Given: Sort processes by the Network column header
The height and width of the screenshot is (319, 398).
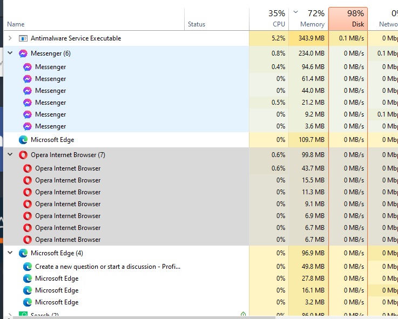Looking at the screenshot, I should [x=388, y=24].
